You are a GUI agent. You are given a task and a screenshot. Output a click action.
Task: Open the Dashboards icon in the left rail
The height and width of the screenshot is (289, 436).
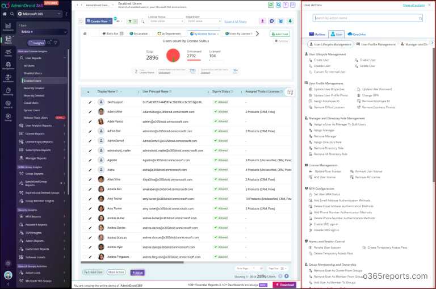pos(8,27)
